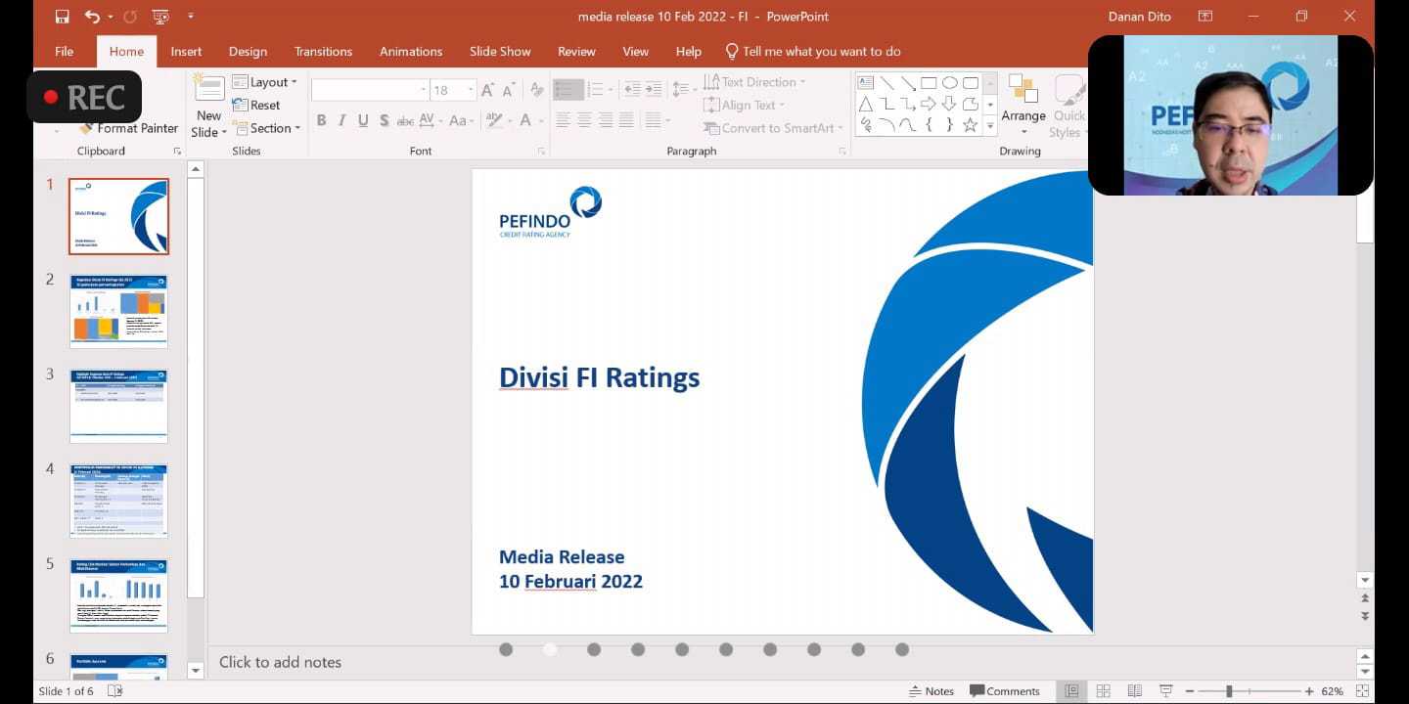Select the Isosceles Triangle shape

click(x=866, y=104)
